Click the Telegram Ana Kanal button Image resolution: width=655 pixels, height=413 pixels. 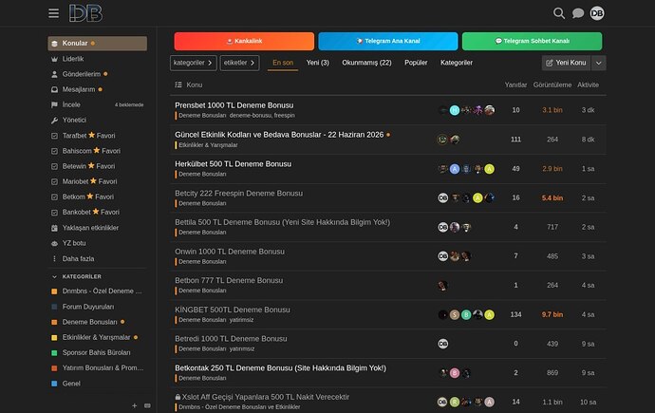tap(388, 42)
